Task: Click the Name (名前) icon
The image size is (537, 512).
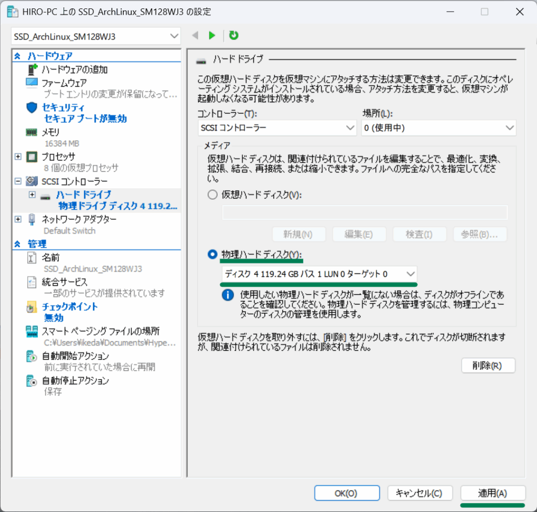Action: point(31,258)
